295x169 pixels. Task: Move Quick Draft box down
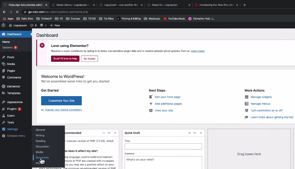(195, 133)
